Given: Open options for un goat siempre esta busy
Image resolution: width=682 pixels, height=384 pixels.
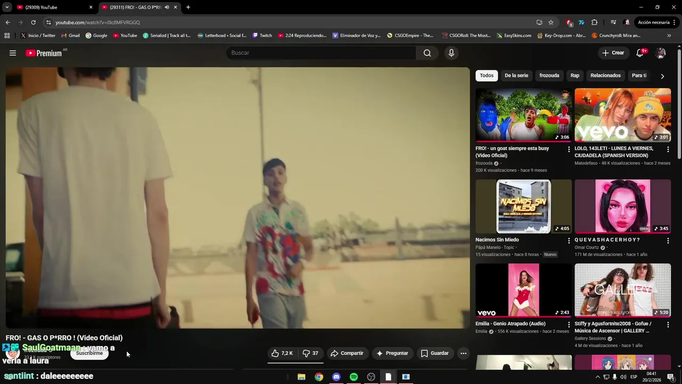Looking at the screenshot, I should (x=569, y=149).
